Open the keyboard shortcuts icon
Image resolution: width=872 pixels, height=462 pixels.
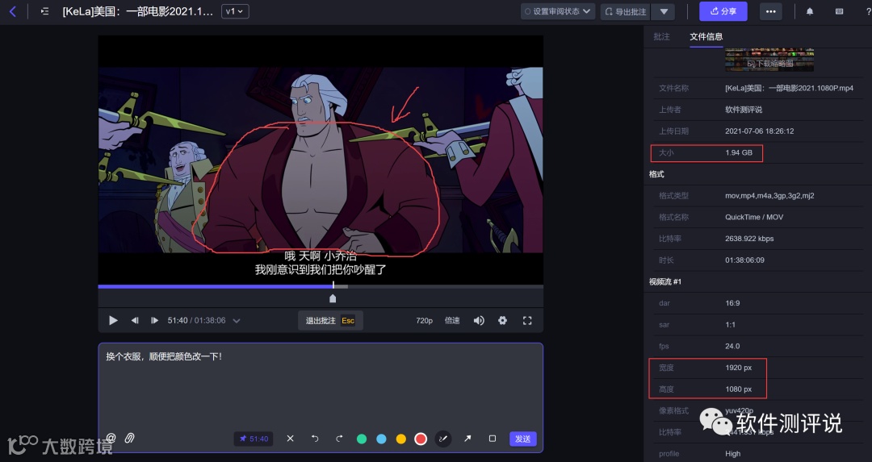click(x=839, y=11)
